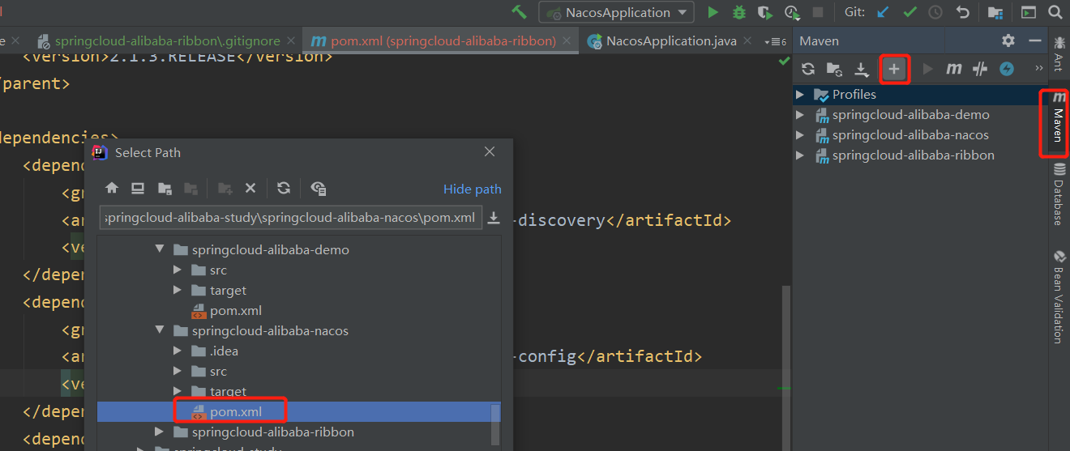Refresh the Select Path file tree
Viewport: 1070px width, 451px height.
[x=284, y=188]
